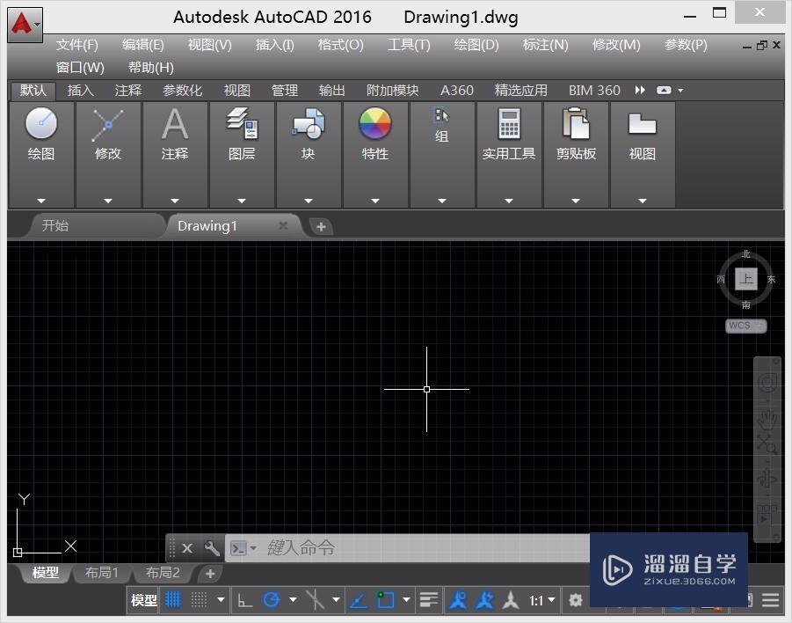Screen dimensions: 792x623
Task: Toggle isometric drafting icon in status bar
Action: (x=316, y=600)
